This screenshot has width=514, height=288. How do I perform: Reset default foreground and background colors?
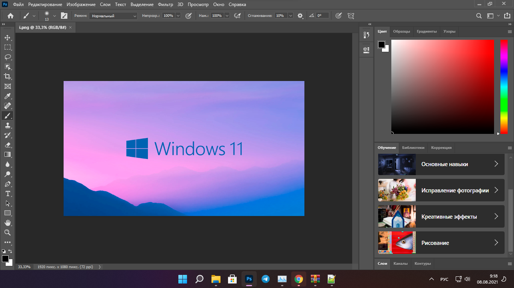pos(4,251)
